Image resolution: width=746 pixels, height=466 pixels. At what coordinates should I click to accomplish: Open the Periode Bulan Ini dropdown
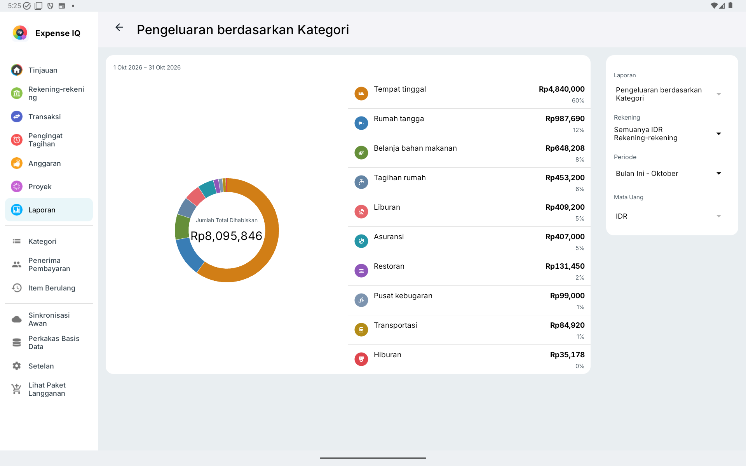tap(668, 173)
